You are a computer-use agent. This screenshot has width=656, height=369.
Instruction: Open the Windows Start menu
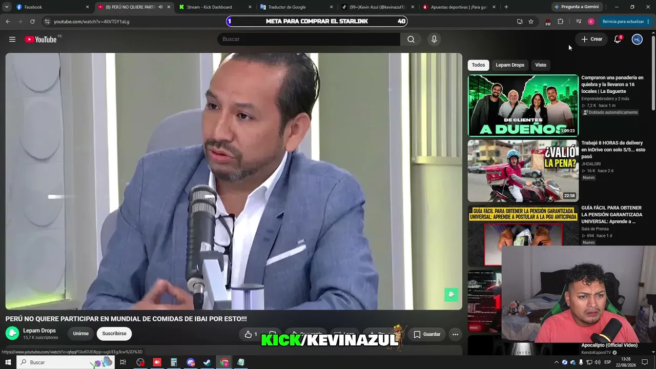click(x=8, y=362)
